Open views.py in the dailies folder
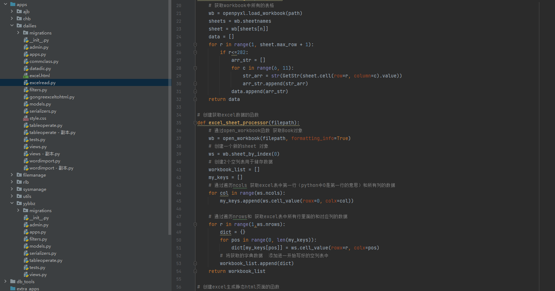The height and width of the screenshot is (291, 555). tap(38, 147)
